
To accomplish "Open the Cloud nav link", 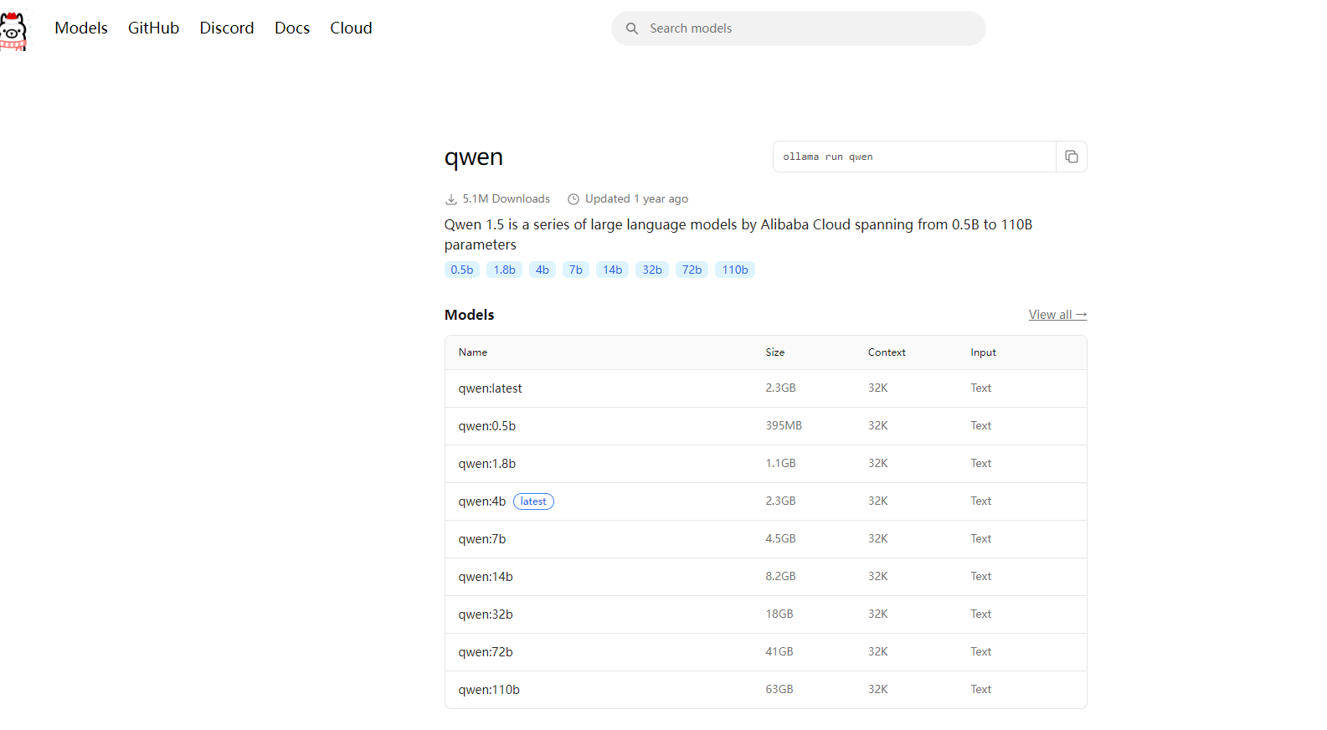I will (351, 28).
